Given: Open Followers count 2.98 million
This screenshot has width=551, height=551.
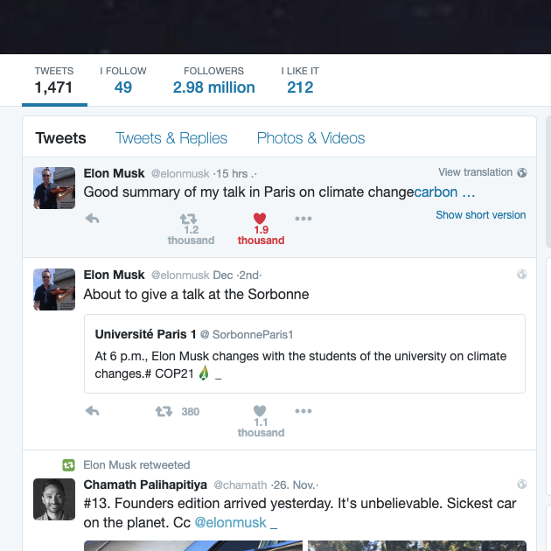Looking at the screenshot, I should pyautogui.click(x=214, y=87).
